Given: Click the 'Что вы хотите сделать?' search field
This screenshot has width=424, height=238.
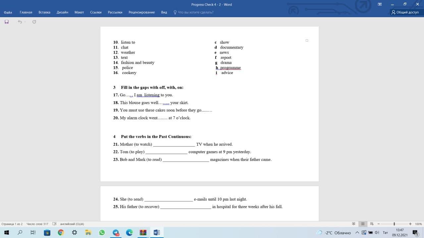Looking at the screenshot, I should tap(195, 12).
